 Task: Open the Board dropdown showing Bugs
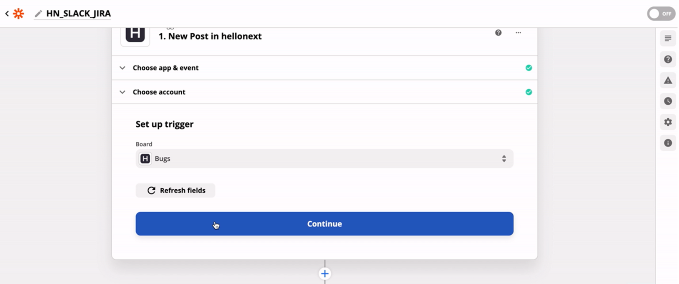pos(324,159)
